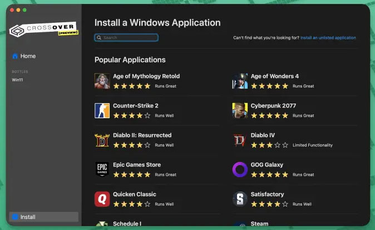
Task: Open the Age of Mythology Retold title
Action: 146,76
